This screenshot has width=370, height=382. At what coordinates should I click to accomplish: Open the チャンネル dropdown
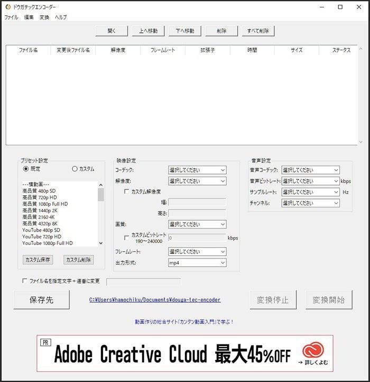click(310, 203)
